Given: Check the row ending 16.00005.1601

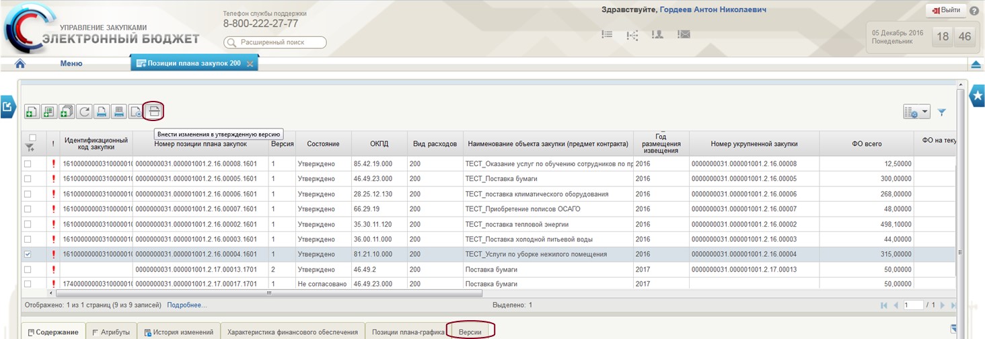Looking at the screenshot, I should coord(28,179).
